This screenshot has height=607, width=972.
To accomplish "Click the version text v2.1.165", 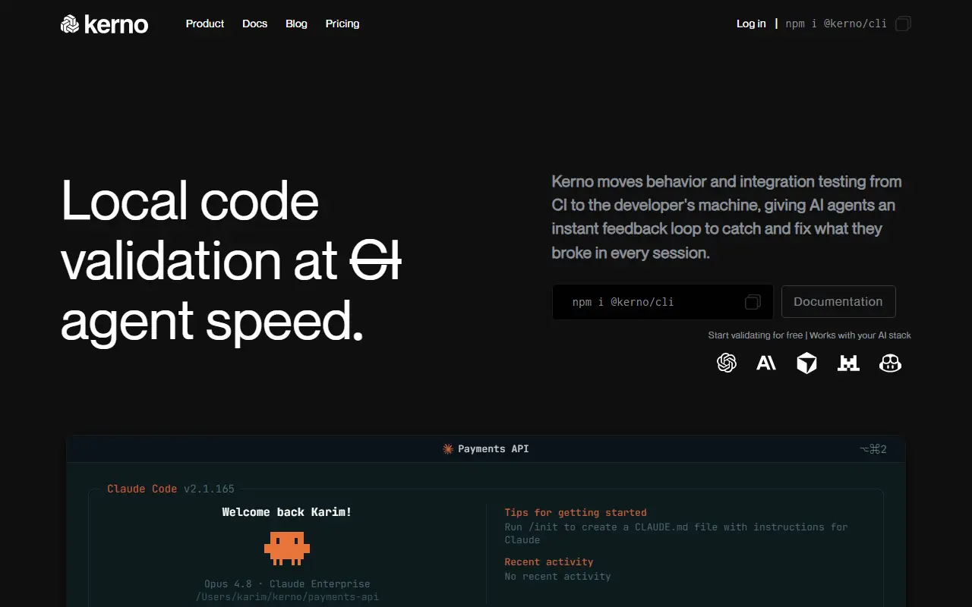I will tap(209, 489).
